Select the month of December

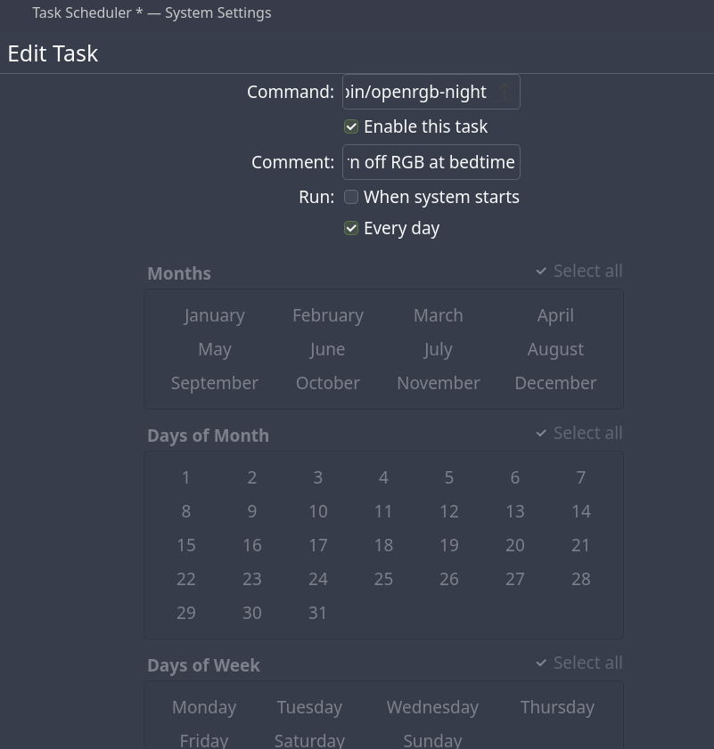555,383
